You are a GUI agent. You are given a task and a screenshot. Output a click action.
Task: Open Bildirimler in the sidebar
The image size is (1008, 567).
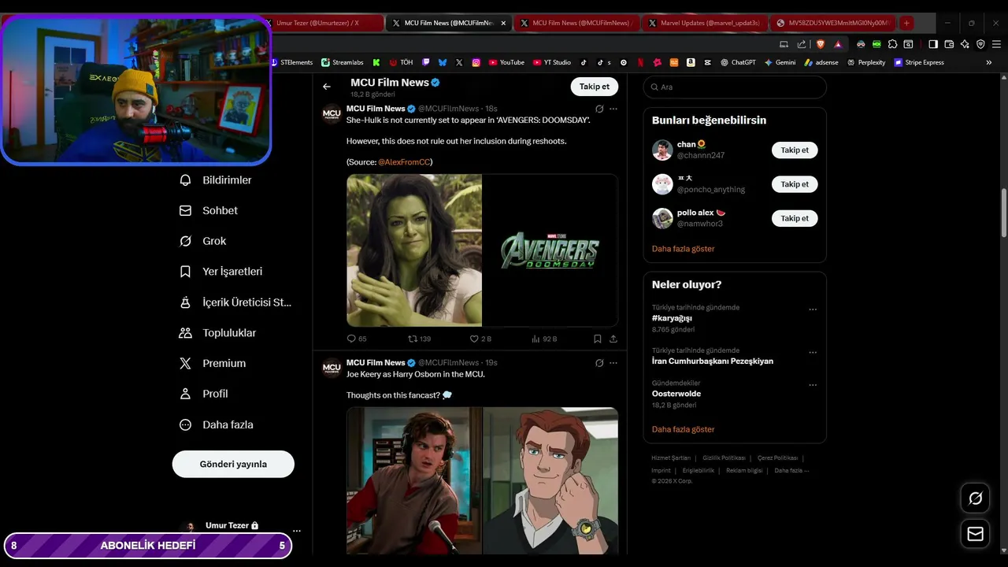[216, 180]
